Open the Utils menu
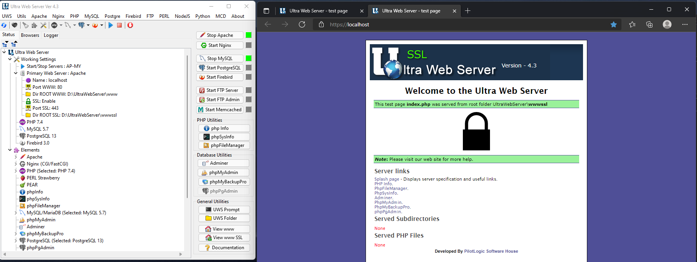Image resolution: width=697 pixels, height=262 pixels. 22,16
